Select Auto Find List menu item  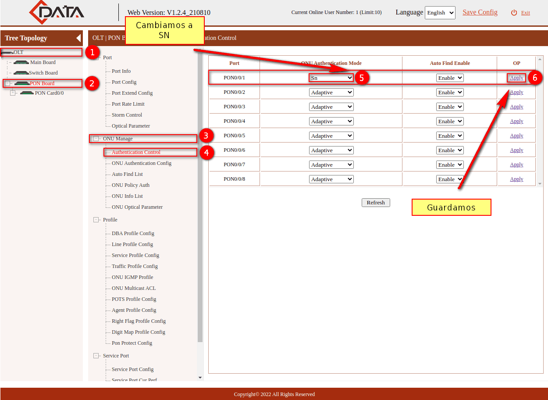coord(127,174)
